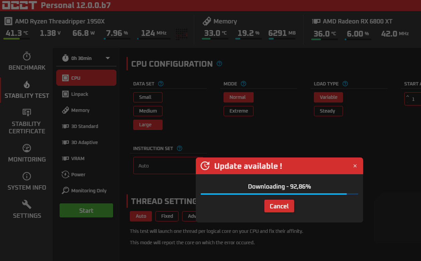This screenshot has height=261, width=421.
Task: Click the Benchmark stopwatch icon
Action: pyautogui.click(x=27, y=56)
